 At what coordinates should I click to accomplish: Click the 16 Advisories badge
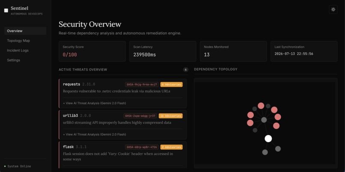(x=170, y=116)
